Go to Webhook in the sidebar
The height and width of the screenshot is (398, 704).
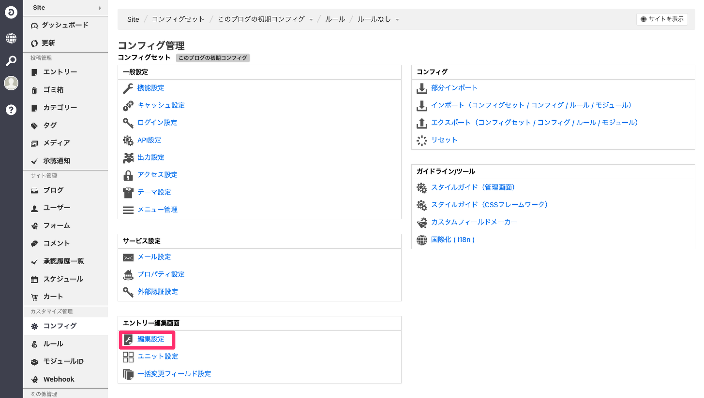59,379
